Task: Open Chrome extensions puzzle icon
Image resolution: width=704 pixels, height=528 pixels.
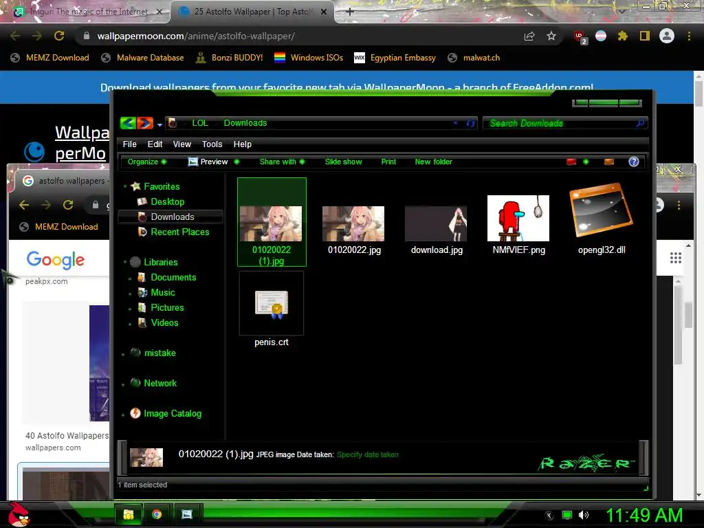Action: click(622, 36)
